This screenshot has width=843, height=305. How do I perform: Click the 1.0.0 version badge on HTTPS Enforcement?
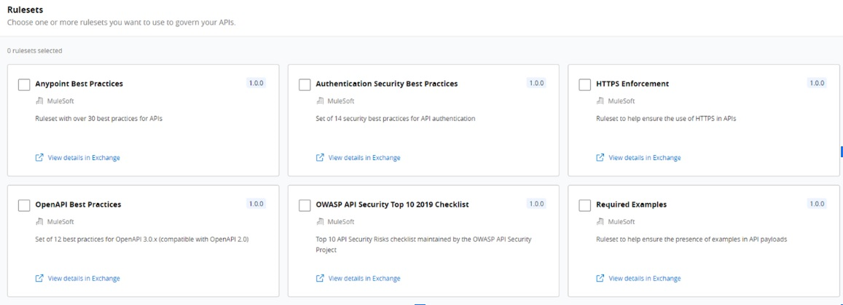(817, 83)
